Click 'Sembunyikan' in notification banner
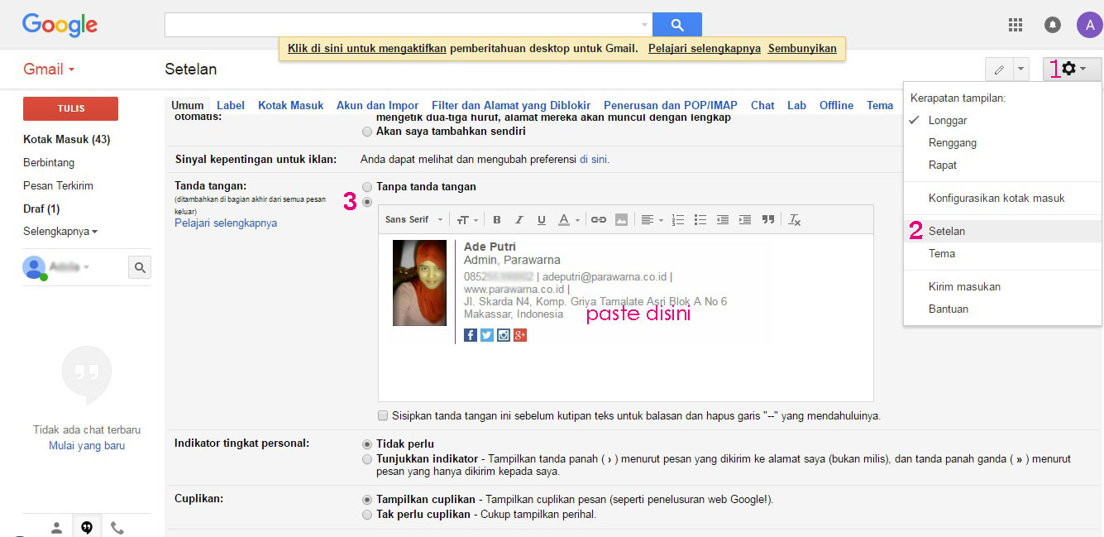The height and width of the screenshot is (537, 1104). click(802, 49)
